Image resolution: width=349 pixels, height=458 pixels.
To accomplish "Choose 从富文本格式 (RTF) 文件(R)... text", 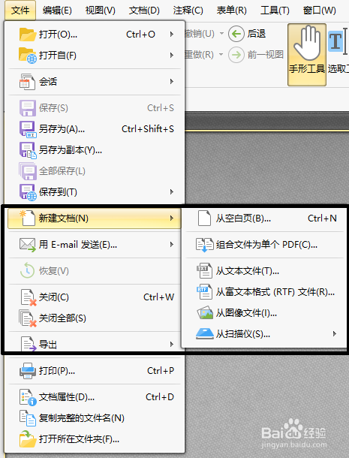I will [275, 292].
